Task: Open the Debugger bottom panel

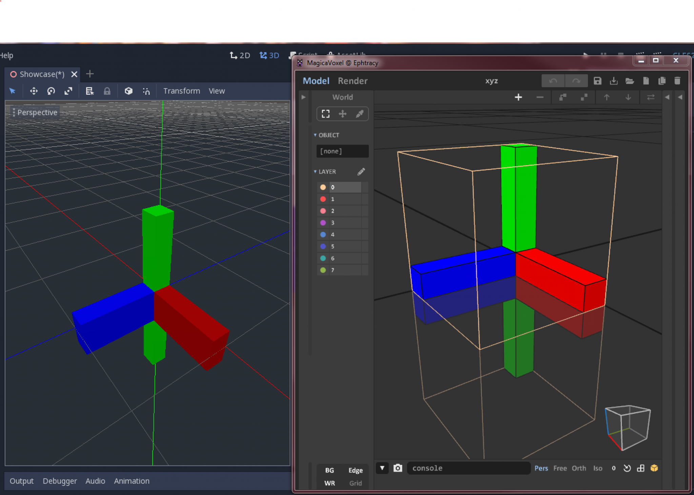Action: tap(60, 481)
